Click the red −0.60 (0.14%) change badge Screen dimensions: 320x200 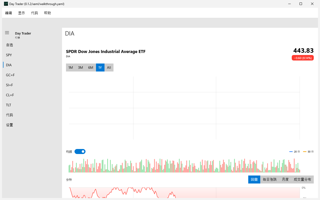(303, 58)
